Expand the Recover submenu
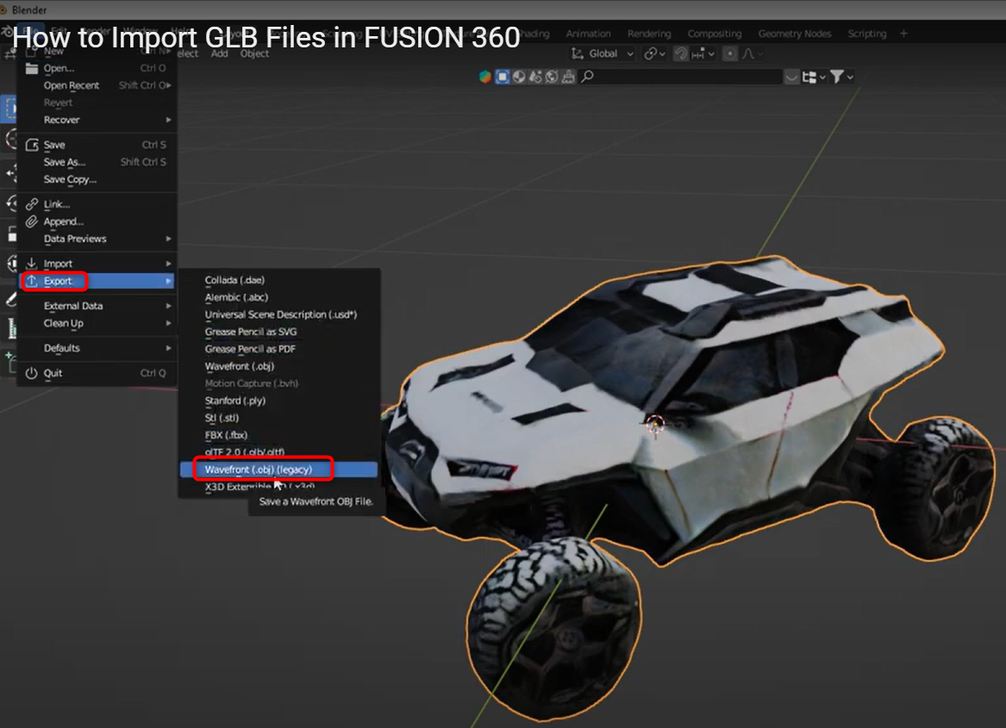The width and height of the screenshot is (1006, 728). (x=97, y=120)
